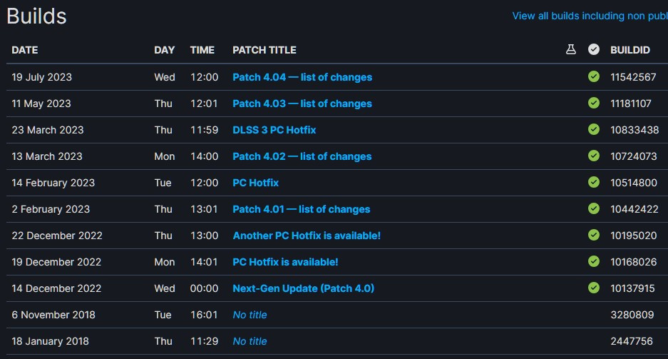Open Patch 4.04 list of changes
Image resolution: width=668 pixels, height=359 pixels.
pos(302,77)
